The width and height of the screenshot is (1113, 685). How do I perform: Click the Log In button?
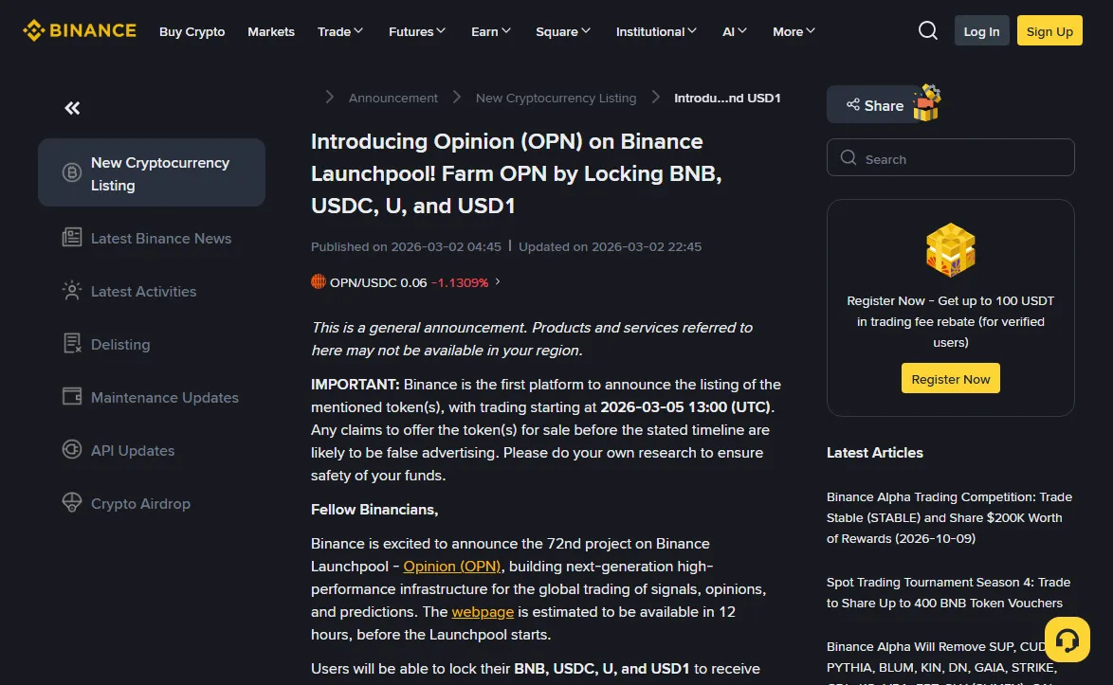click(981, 30)
